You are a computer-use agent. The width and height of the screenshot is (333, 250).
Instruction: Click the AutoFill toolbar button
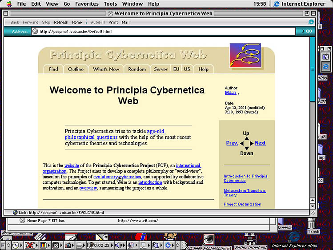98,22
